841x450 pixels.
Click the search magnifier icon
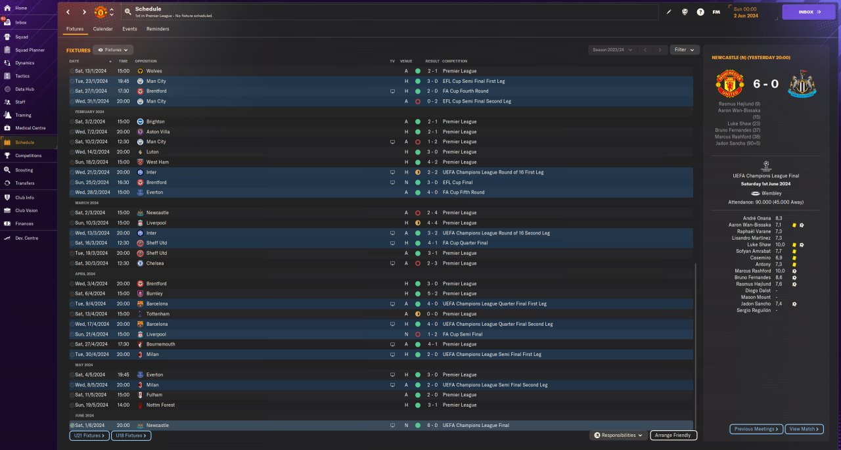pos(127,12)
